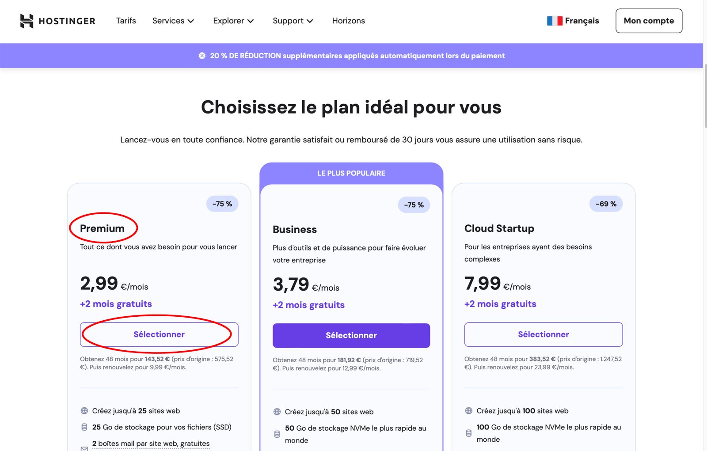Expand the Explorer menu
This screenshot has height=451, width=707.
click(233, 20)
